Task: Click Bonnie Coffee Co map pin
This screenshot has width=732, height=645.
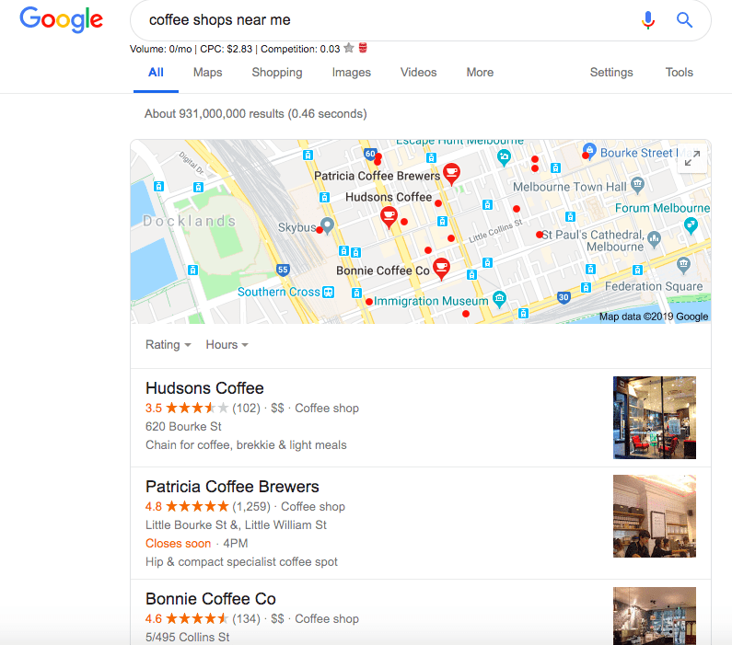Action: point(441,269)
